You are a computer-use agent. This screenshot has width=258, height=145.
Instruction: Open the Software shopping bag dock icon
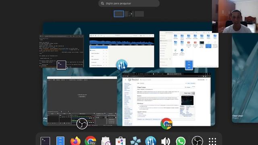pyautogui.click(x=121, y=141)
